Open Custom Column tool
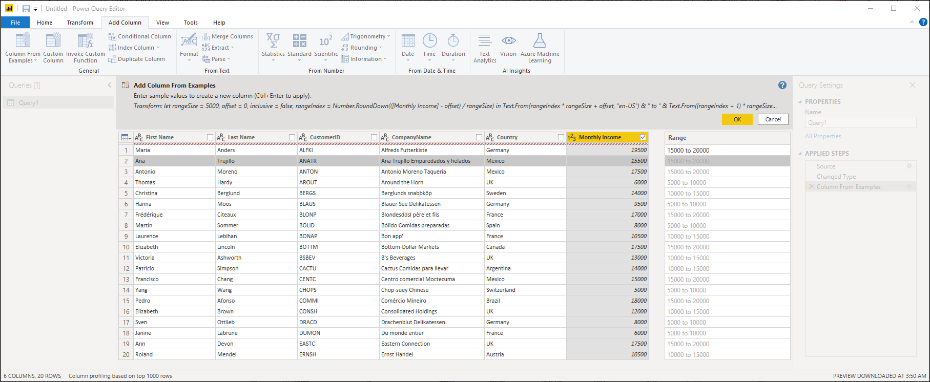This screenshot has width=930, height=382. [53, 48]
